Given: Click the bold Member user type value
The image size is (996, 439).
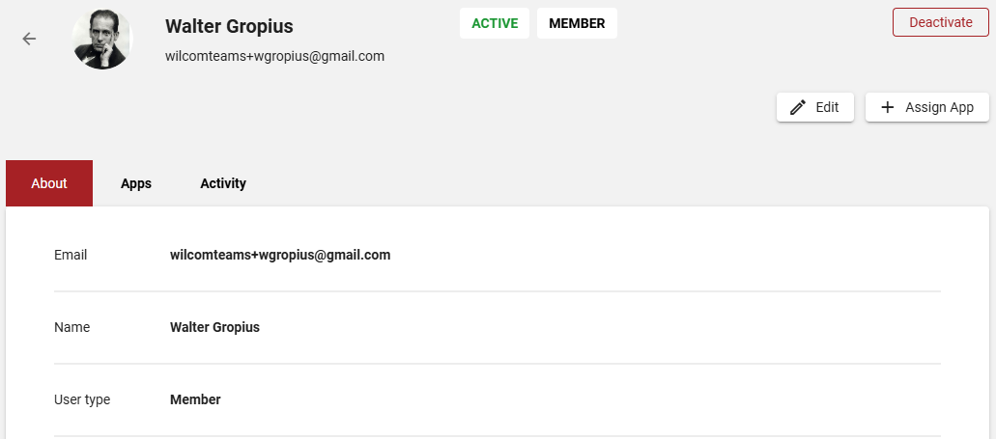Looking at the screenshot, I should [195, 399].
